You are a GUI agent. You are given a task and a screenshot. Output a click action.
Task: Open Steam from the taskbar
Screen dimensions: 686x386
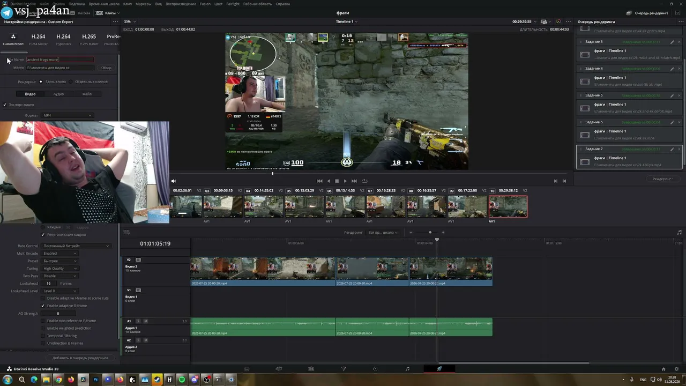click(157, 380)
